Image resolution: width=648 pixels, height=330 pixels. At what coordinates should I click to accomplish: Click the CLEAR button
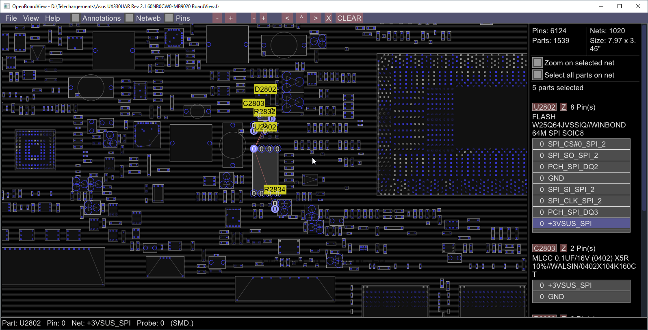(349, 18)
